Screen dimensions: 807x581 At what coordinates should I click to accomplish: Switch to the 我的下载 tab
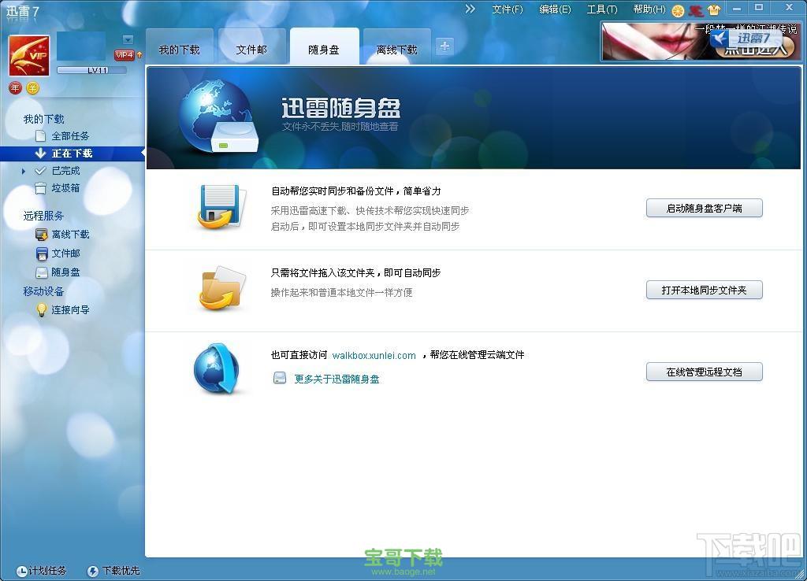[181, 47]
